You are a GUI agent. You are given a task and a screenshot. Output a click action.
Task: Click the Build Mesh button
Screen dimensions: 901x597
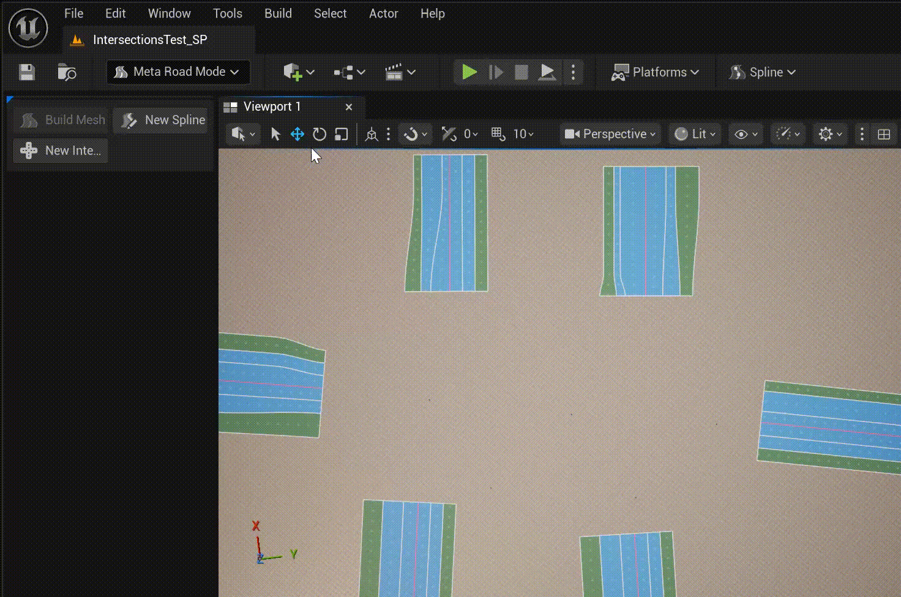point(61,120)
